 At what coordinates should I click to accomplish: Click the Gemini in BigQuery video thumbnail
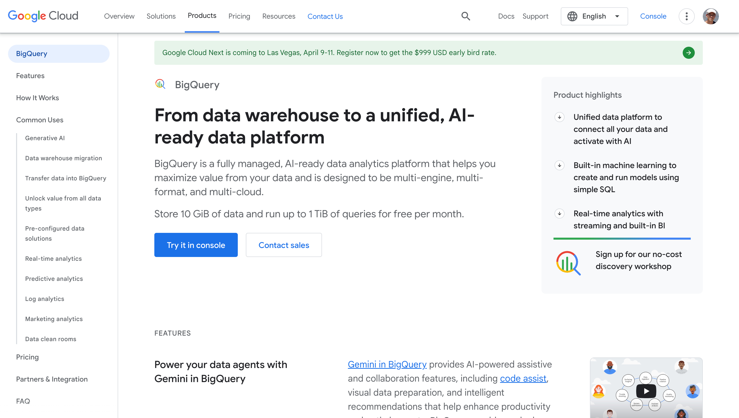(x=646, y=388)
